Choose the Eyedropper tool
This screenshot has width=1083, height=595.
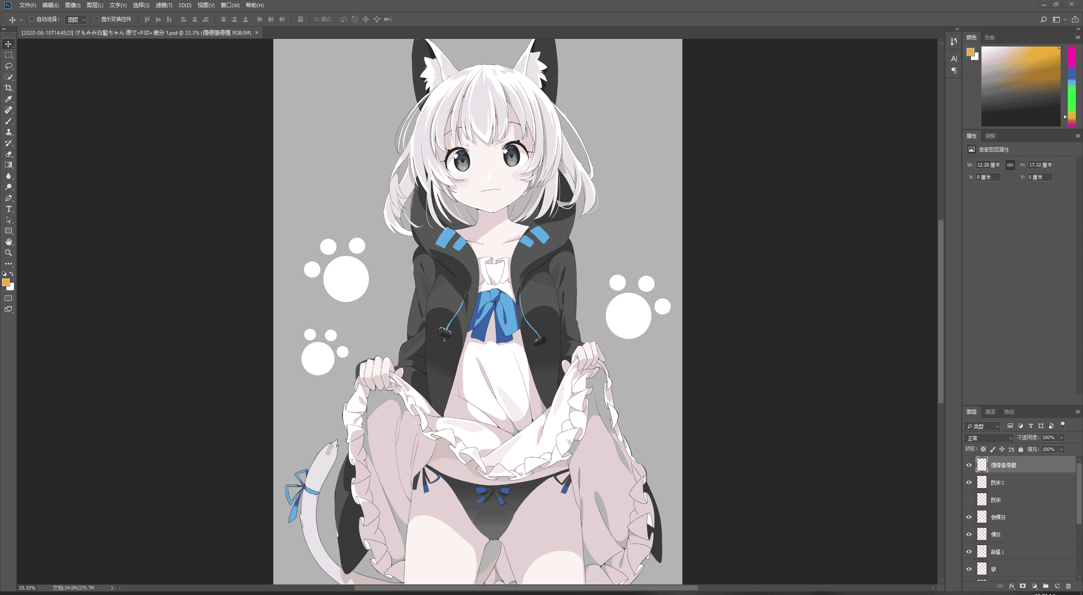click(x=8, y=99)
